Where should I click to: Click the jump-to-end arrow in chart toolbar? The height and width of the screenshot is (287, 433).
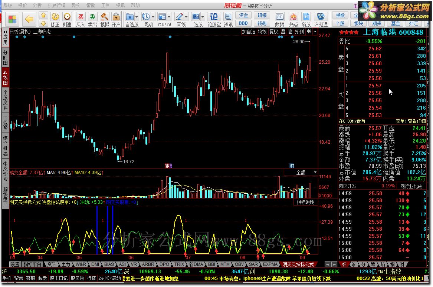[x=309, y=32]
